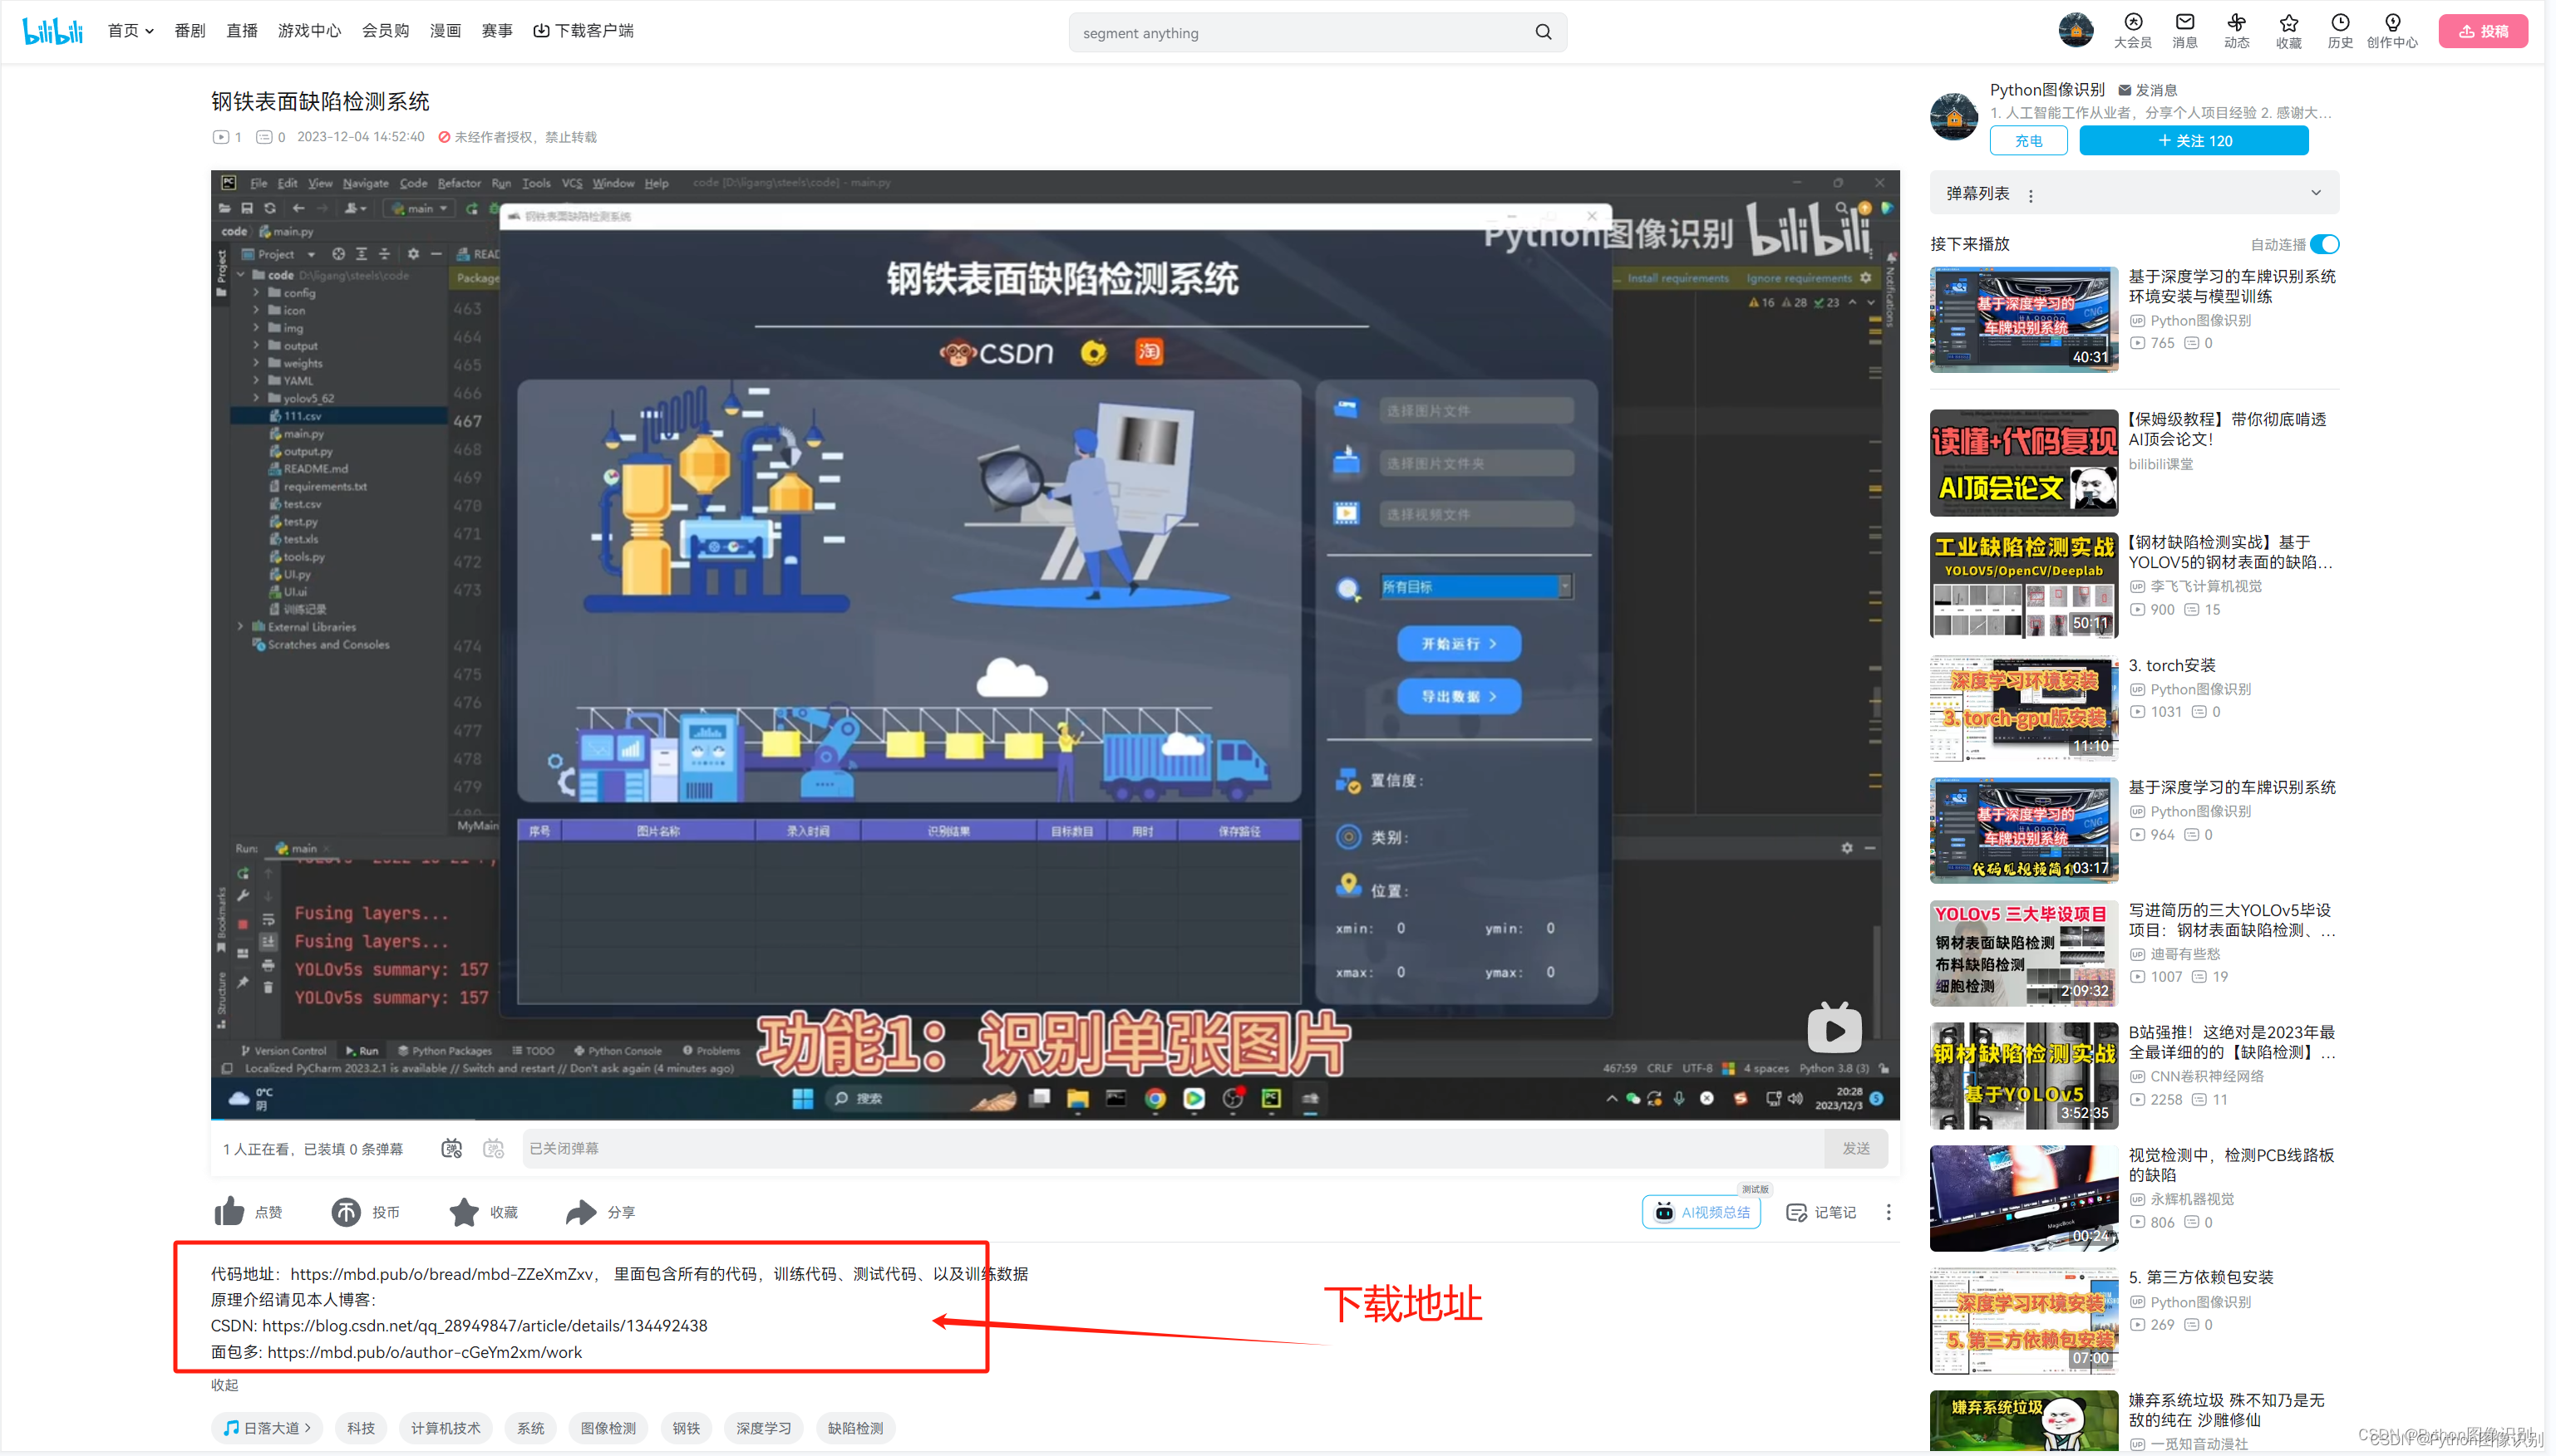
Task: Open thumbnail of 读懂+代码复现 AI顶会论文
Action: (2023, 462)
